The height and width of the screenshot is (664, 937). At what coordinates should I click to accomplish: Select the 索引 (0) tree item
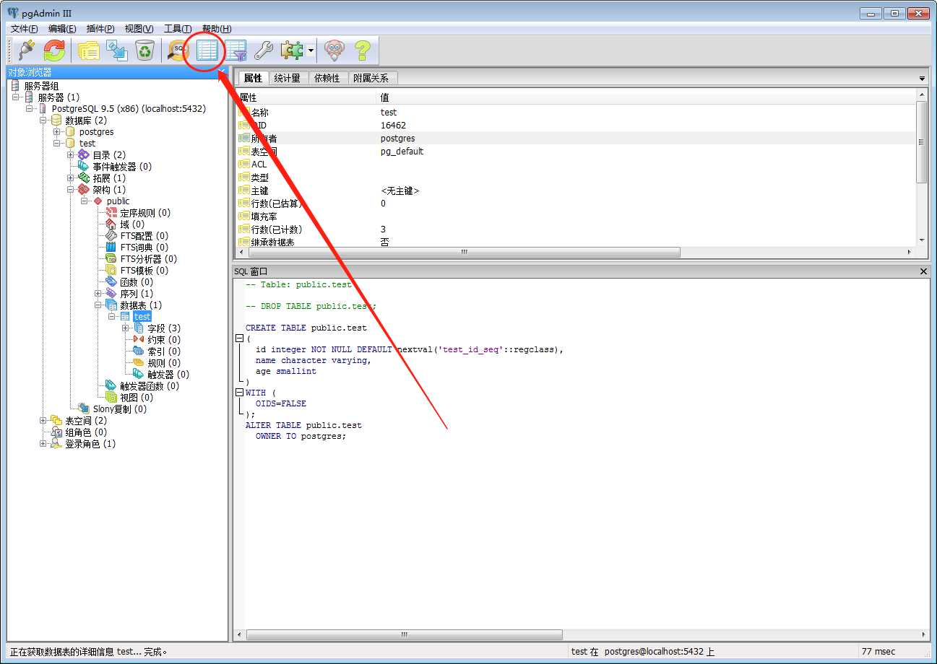(164, 351)
